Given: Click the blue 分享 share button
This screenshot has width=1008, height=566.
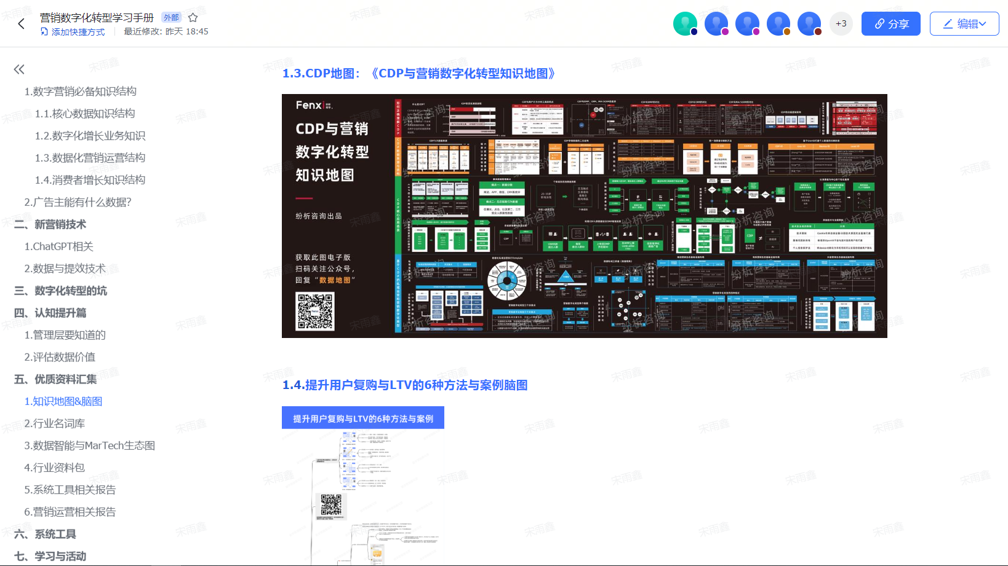Looking at the screenshot, I should 890,24.
